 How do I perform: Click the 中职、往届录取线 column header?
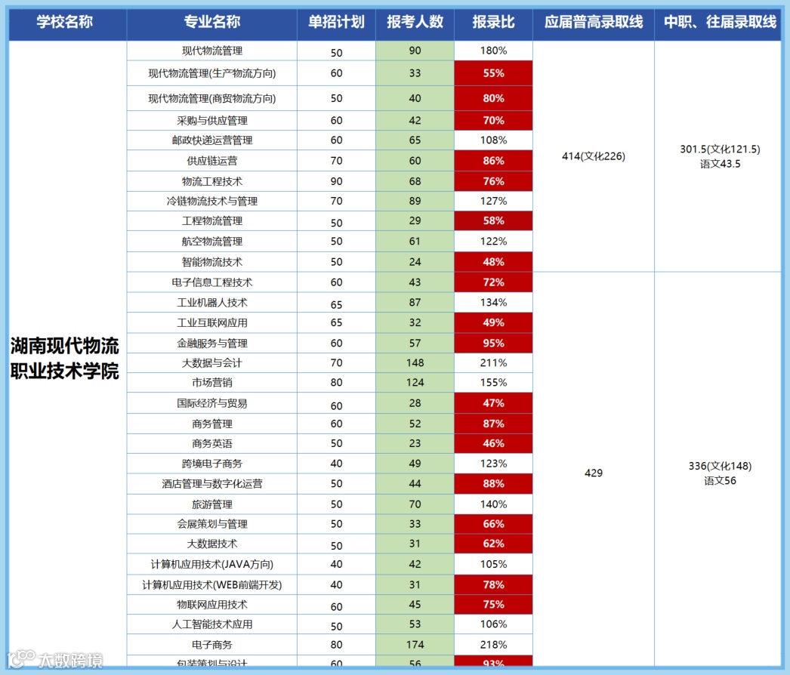[x=720, y=23]
